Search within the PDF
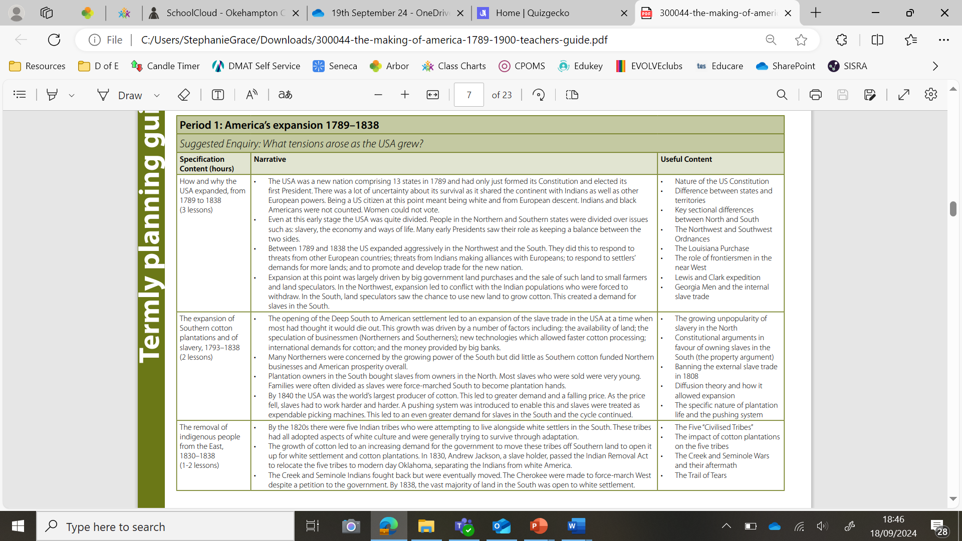Viewport: 962px width, 541px height. (782, 94)
